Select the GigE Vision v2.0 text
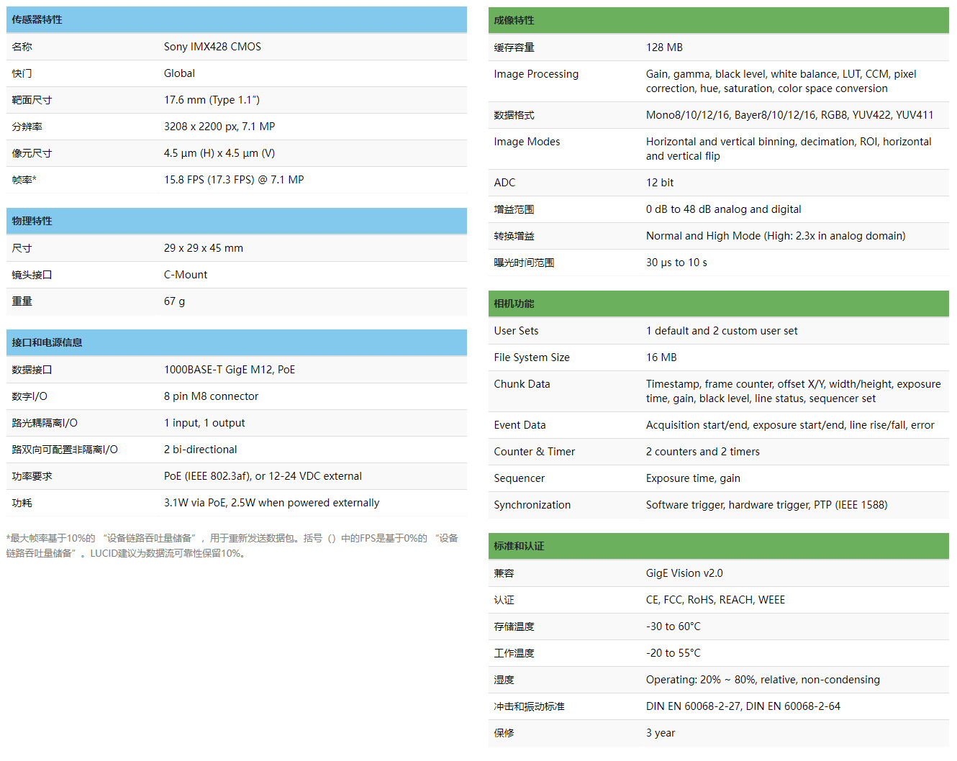The width and height of the screenshot is (957, 761). [x=684, y=573]
